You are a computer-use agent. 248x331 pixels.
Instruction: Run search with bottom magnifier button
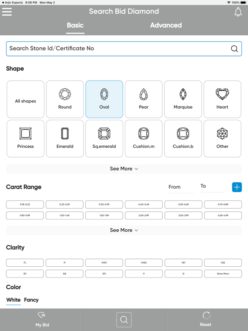[x=124, y=320]
